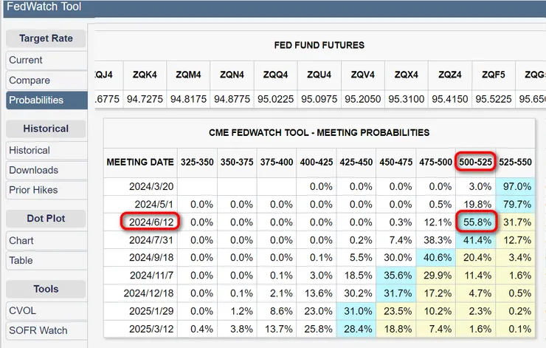Open SOFR Watch tool
This screenshot has width=546, height=348.
pyautogui.click(x=38, y=330)
